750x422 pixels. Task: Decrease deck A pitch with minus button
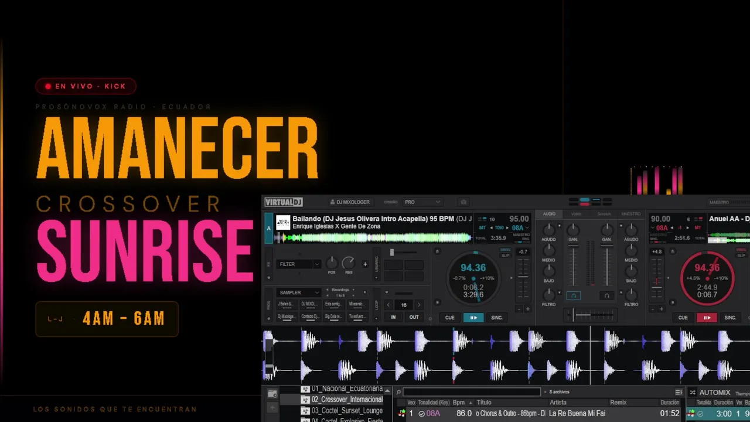pos(519,309)
